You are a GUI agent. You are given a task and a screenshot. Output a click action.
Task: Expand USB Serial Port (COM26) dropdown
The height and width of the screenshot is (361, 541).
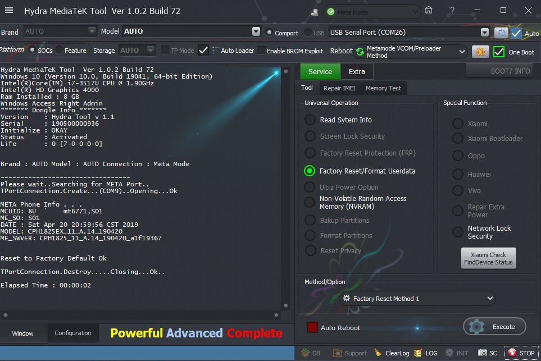pos(484,33)
